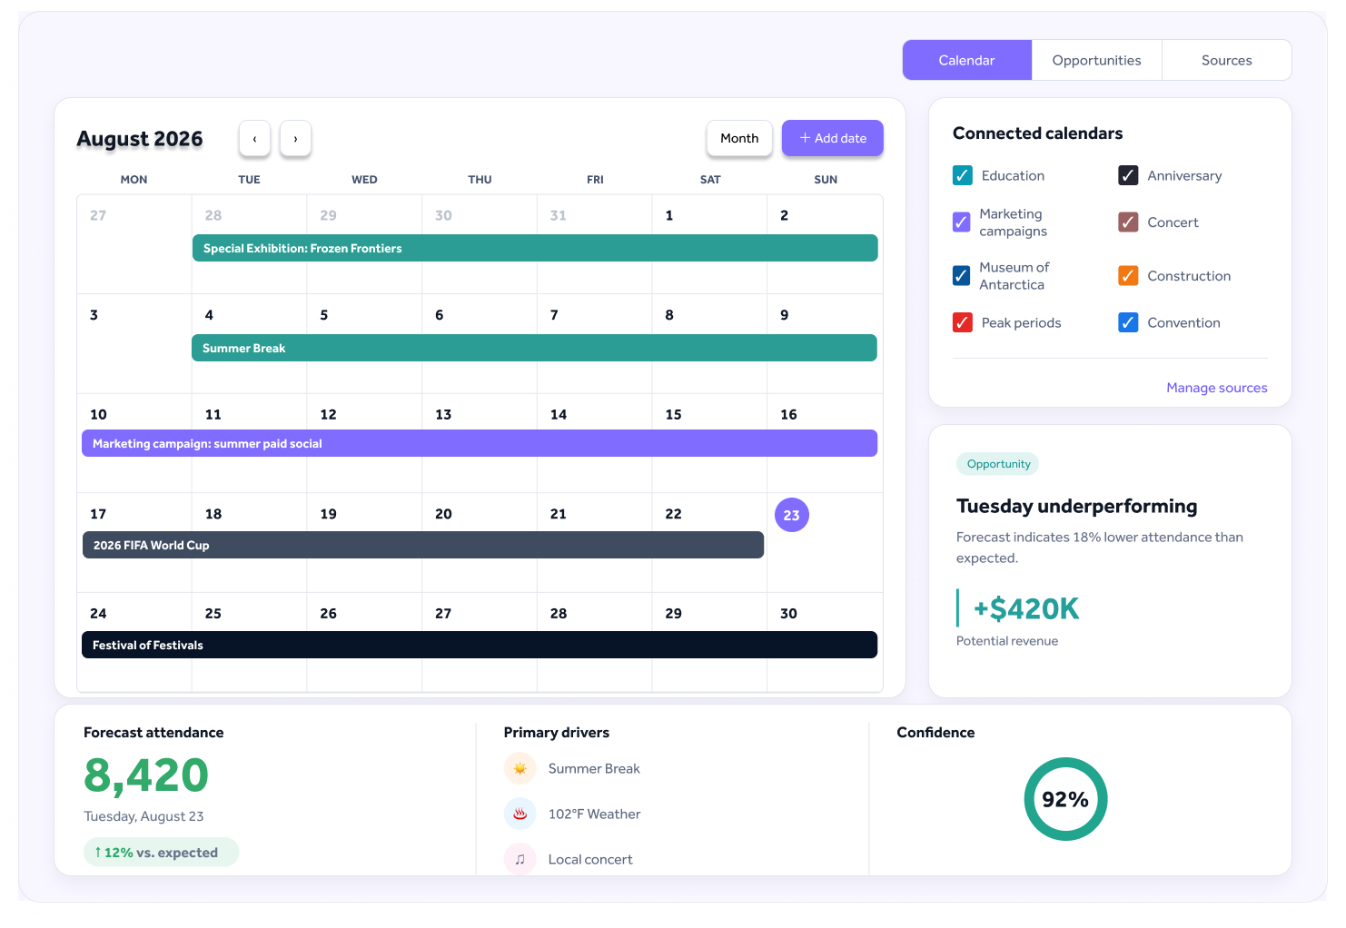The height and width of the screenshot is (928, 1346).
Task: Open the Manage sources link
Action: click(x=1216, y=388)
